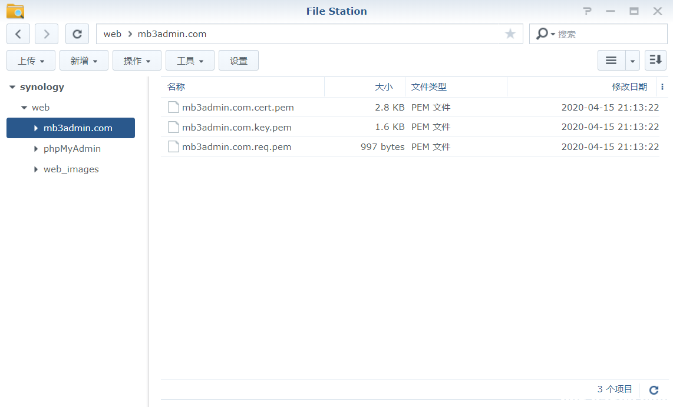Click the 2.8 KB size cell
673x407 pixels.
pyautogui.click(x=390, y=107)
